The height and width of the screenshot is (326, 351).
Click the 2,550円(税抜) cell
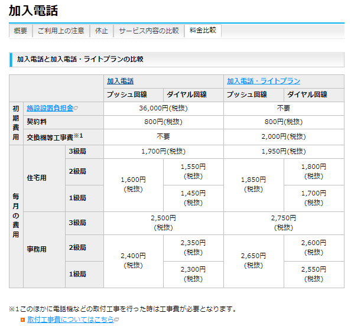(314, 274)
